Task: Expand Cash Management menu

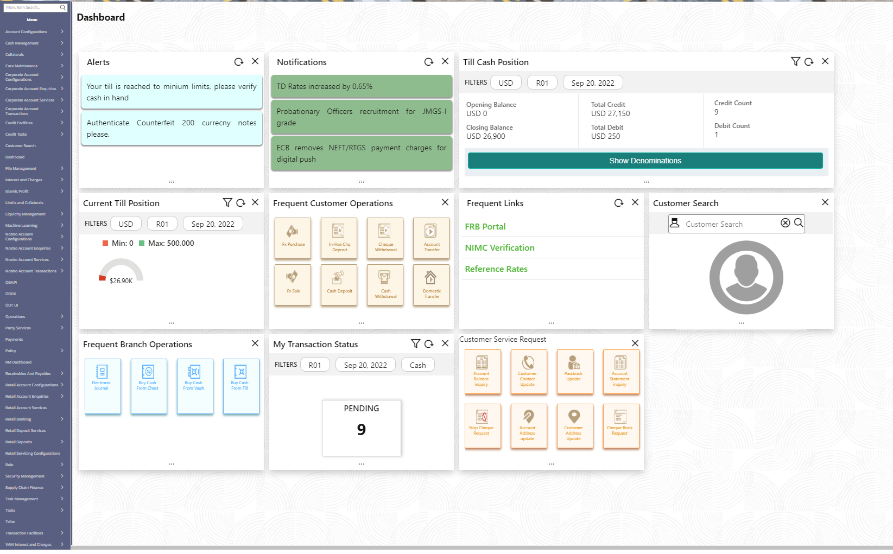Action: pyautogui.click(x=62, y=43)
